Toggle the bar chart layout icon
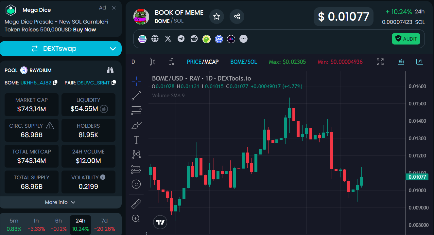 [420, 62]
